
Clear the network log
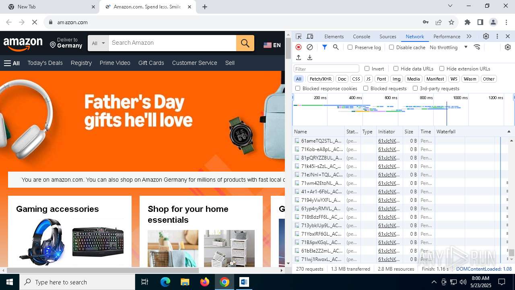tap(310, 47)
